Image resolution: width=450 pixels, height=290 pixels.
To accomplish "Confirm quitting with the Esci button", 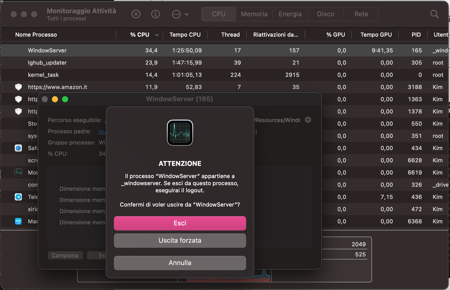I will pos(180,223).
